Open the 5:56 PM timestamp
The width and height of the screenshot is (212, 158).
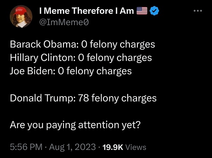click(26, 147)
